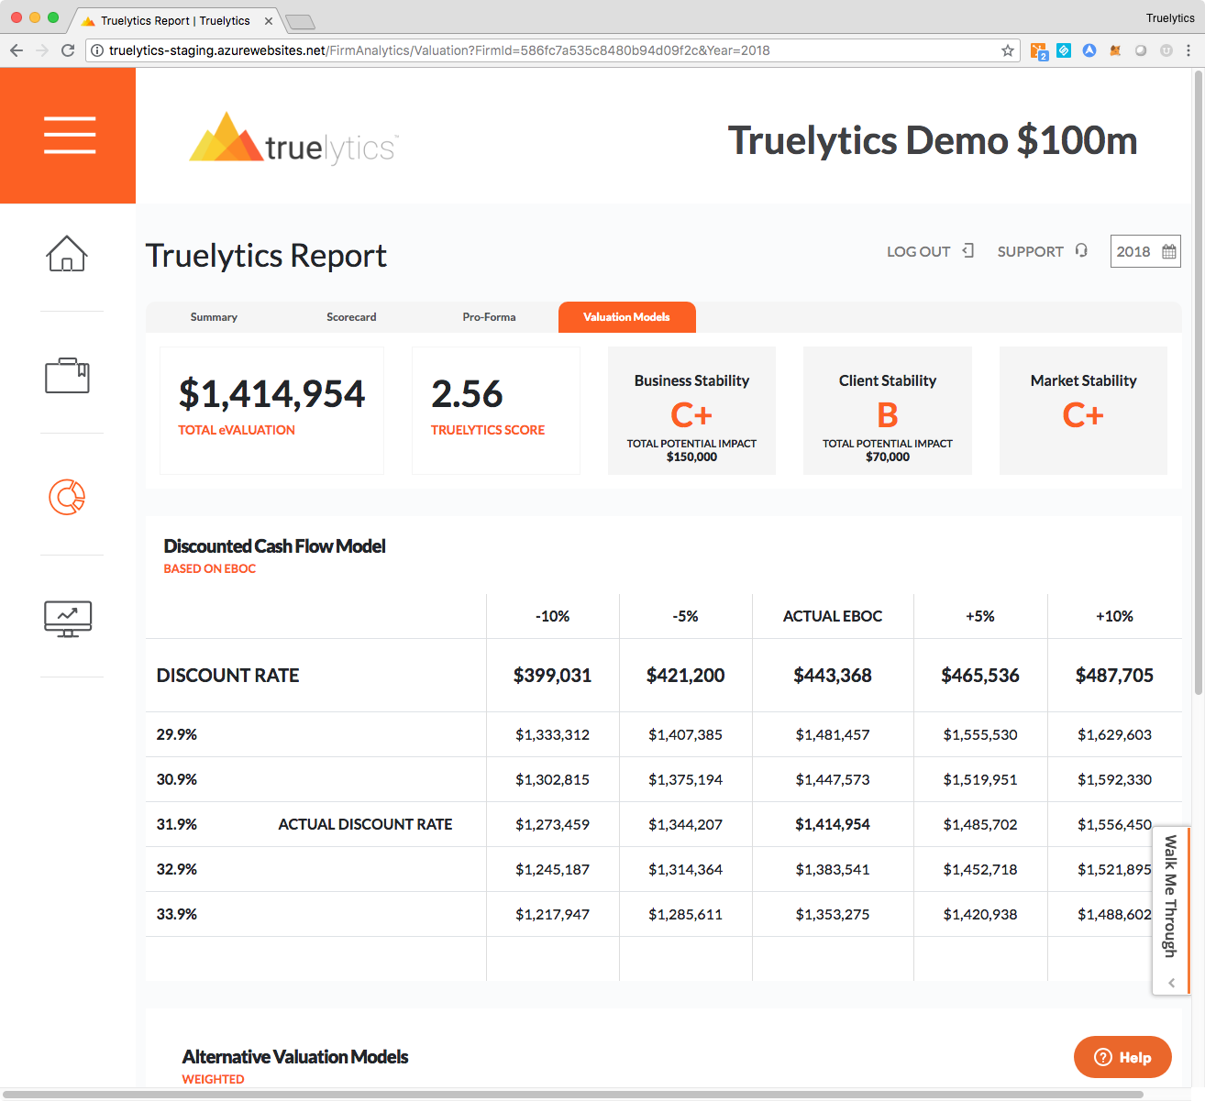This screenshot has height=1101, width=1205.
Task: Click the orange Help button
Action: pos(1122,1057)
